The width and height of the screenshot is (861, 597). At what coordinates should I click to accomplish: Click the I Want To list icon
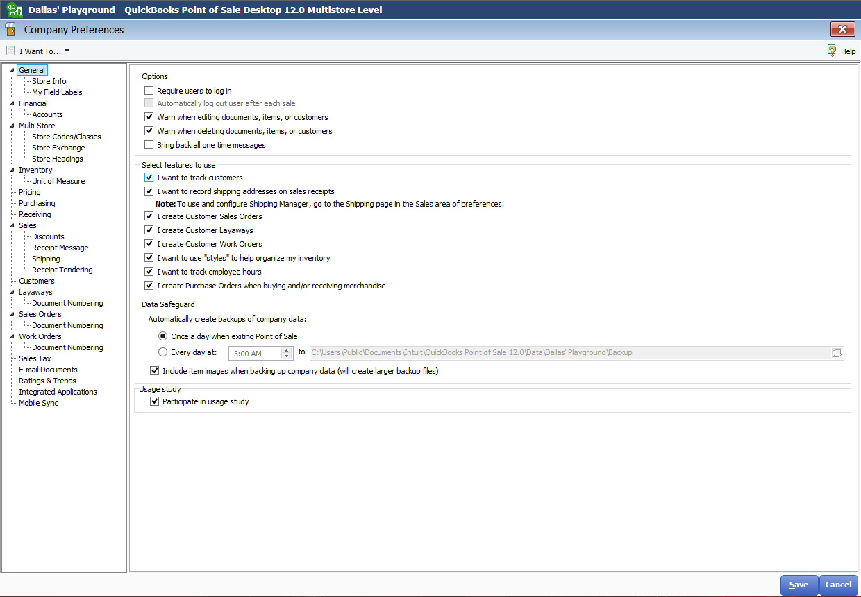[x=10, y=51]
